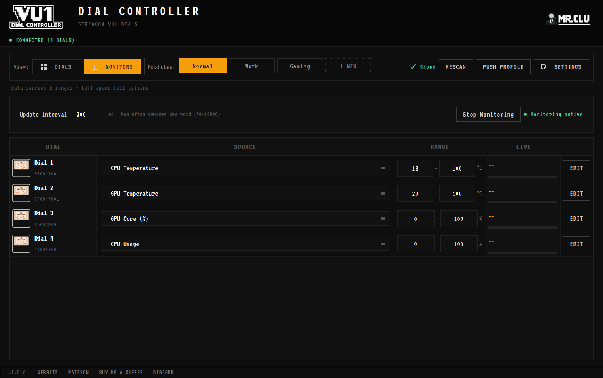Focus the Update interval field
This screenshot has height=378, width=603.
[x=88, y=114]
